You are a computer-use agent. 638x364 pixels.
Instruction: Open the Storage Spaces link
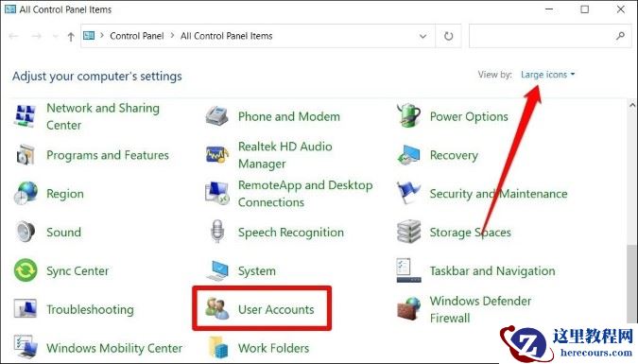(x=470, y=233)
